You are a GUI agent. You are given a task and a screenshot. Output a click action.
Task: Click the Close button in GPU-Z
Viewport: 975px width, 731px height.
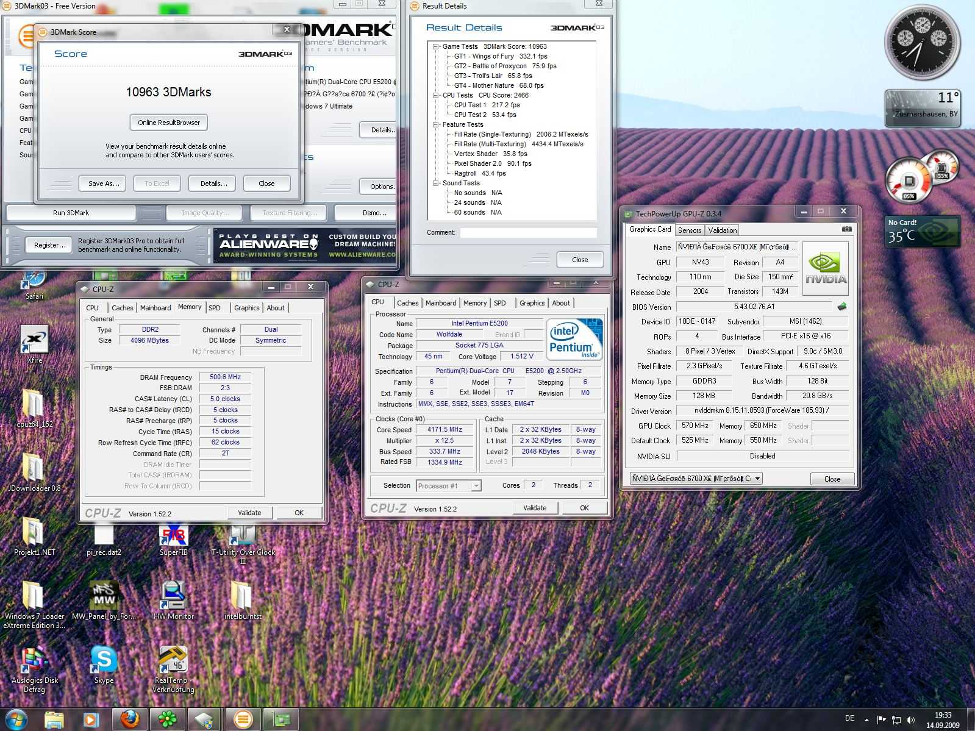point(832,479)
